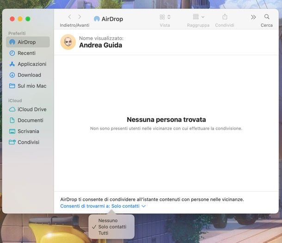Minimize window with the yellow button

click(x=20, y=19)
